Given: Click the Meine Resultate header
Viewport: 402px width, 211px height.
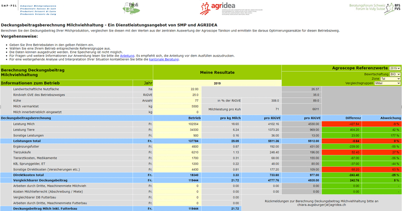Looking at the screenshot, I should [217, 72].
